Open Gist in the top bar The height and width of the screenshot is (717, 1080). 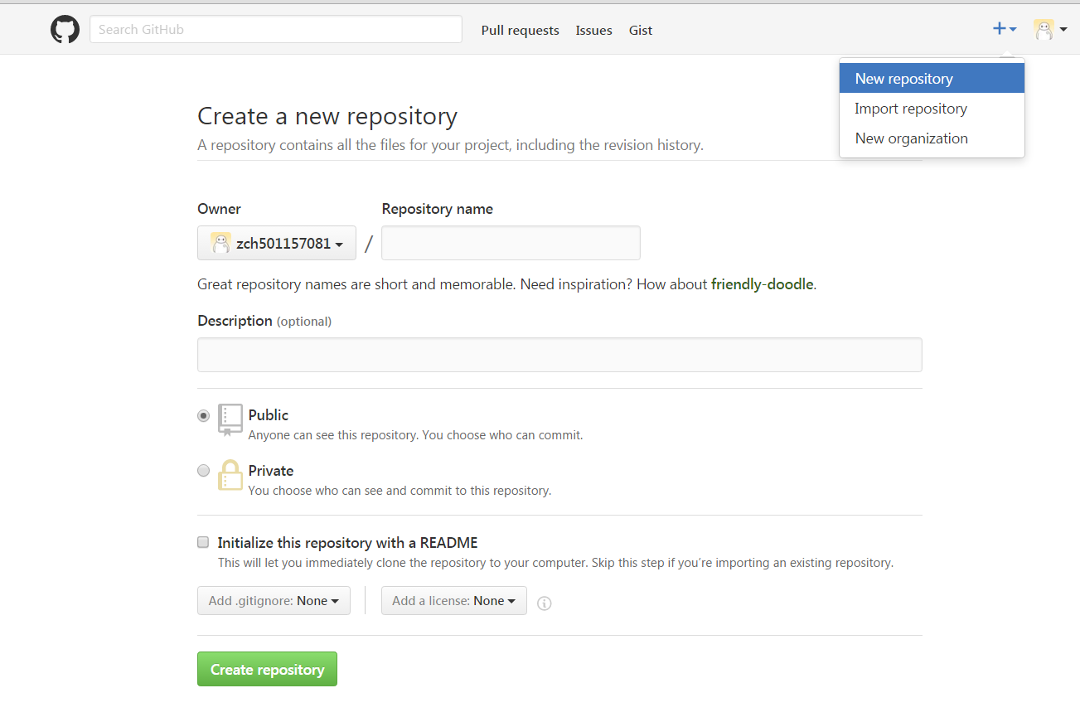click(x=641, y=30)
